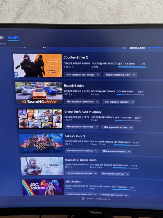Expand 'Мой игровой контент' for Counter-Strike 2
The image size is (163, 218).
click(x=120, y=75)
